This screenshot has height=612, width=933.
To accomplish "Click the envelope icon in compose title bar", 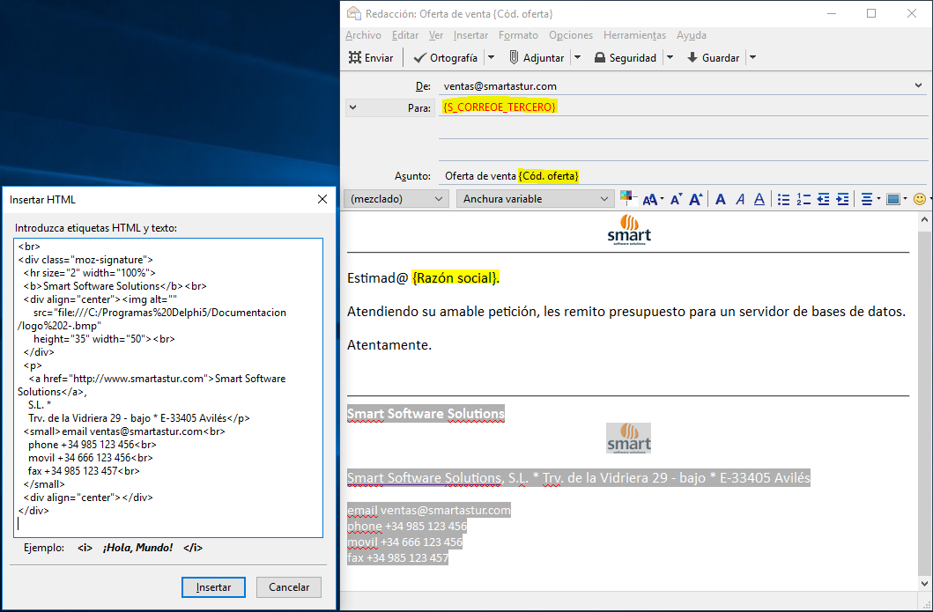I will (x=354, y=13).
